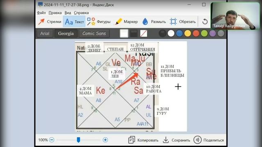Select the Текст text tool

pyautogui.click(x=74, y=22)
